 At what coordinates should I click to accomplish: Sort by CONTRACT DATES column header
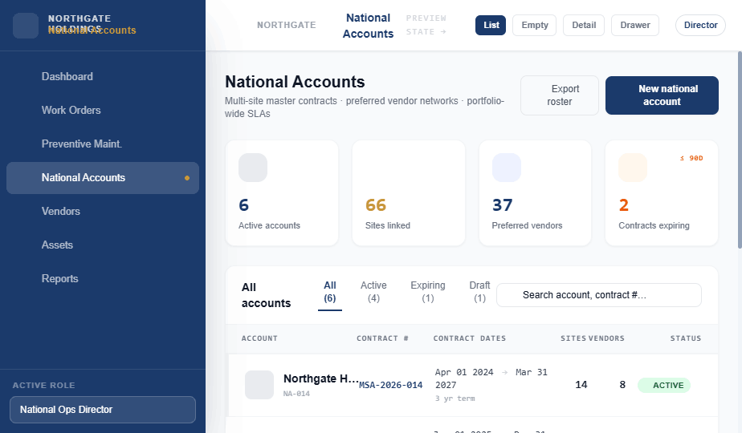click(x=470, y=338)
